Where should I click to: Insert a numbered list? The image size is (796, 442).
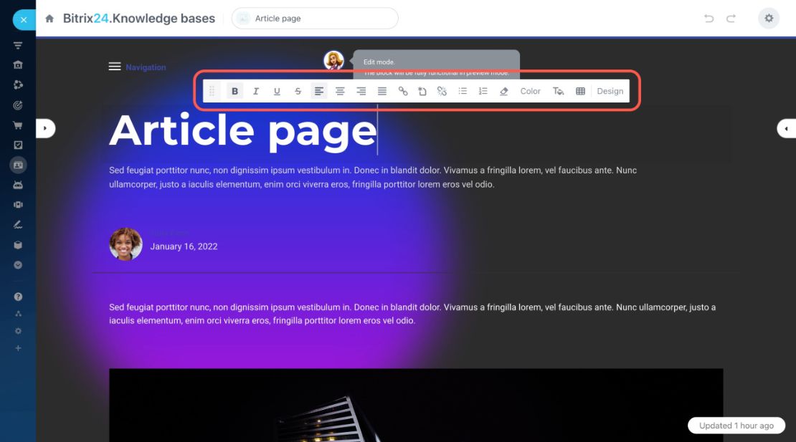click(483, 91)
